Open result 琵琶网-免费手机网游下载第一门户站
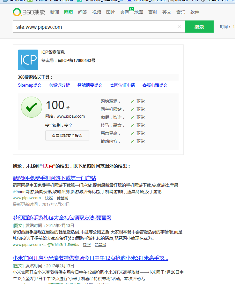The image size is (235, 284). click(x=55, y=178)
